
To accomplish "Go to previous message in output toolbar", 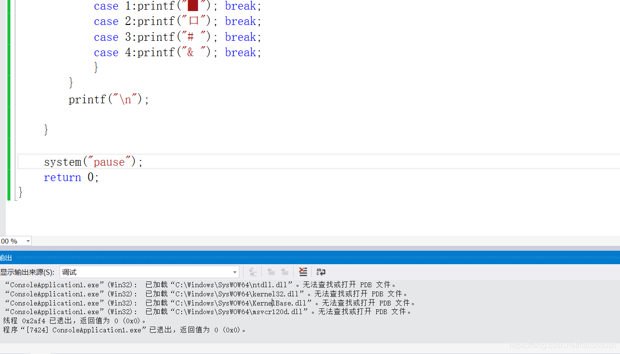I will click(271, 272).
